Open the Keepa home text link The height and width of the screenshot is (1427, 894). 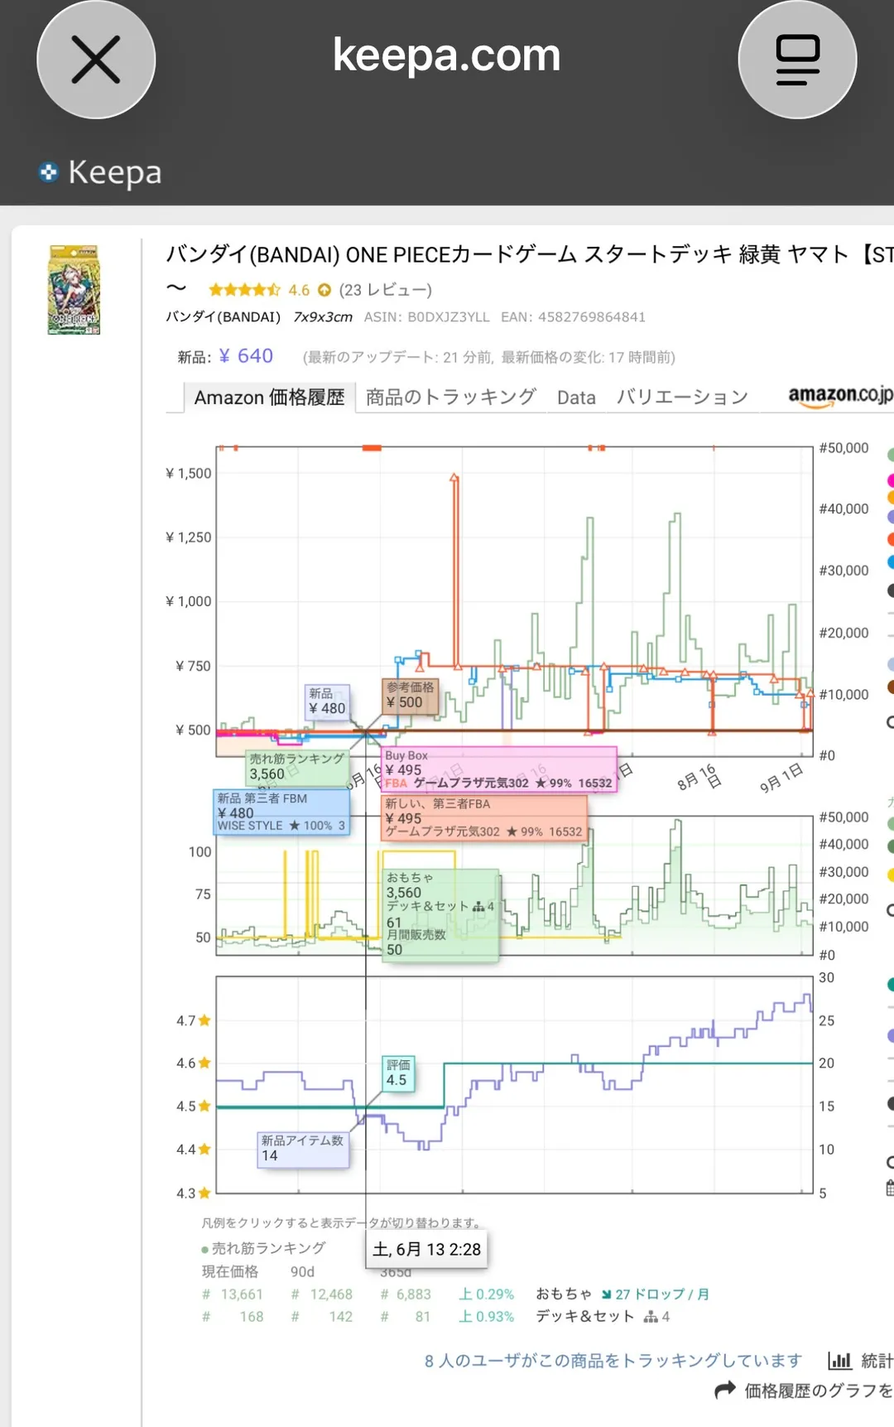tap(115, 172)
